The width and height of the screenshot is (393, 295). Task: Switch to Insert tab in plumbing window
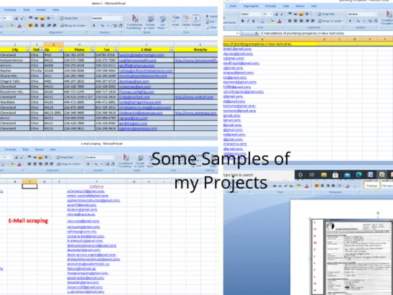coord(233,6)
